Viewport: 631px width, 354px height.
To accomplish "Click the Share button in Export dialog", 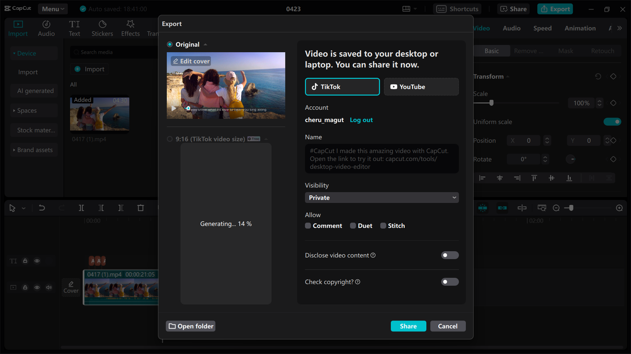I will tap(408, 326).
